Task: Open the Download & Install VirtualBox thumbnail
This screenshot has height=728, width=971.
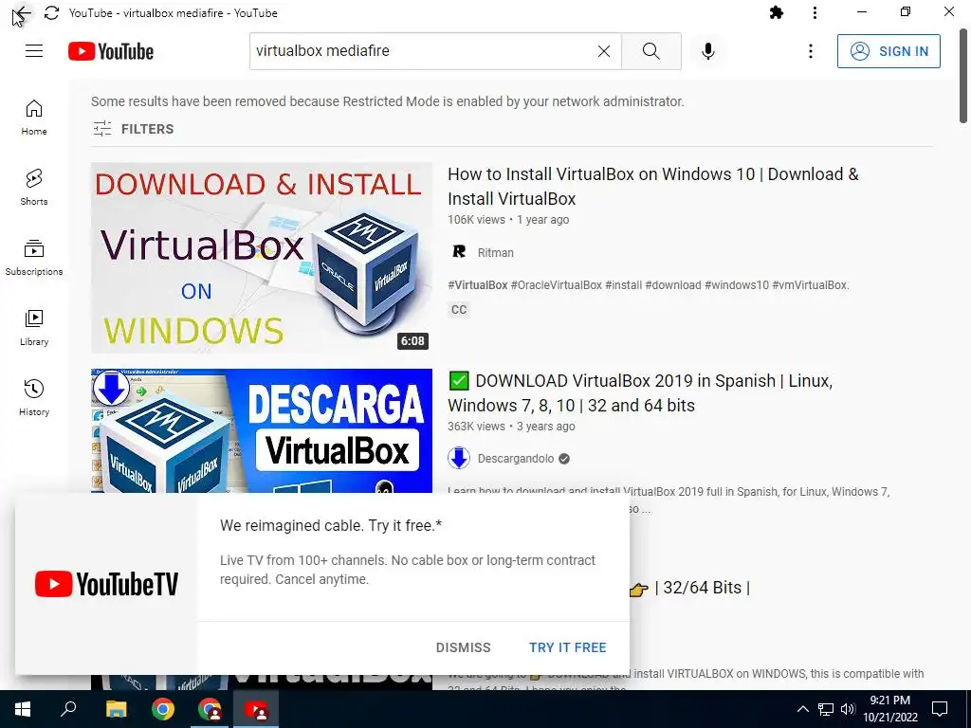Action: 262,258
